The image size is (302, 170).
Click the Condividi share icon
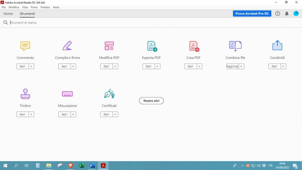(277, 46)
